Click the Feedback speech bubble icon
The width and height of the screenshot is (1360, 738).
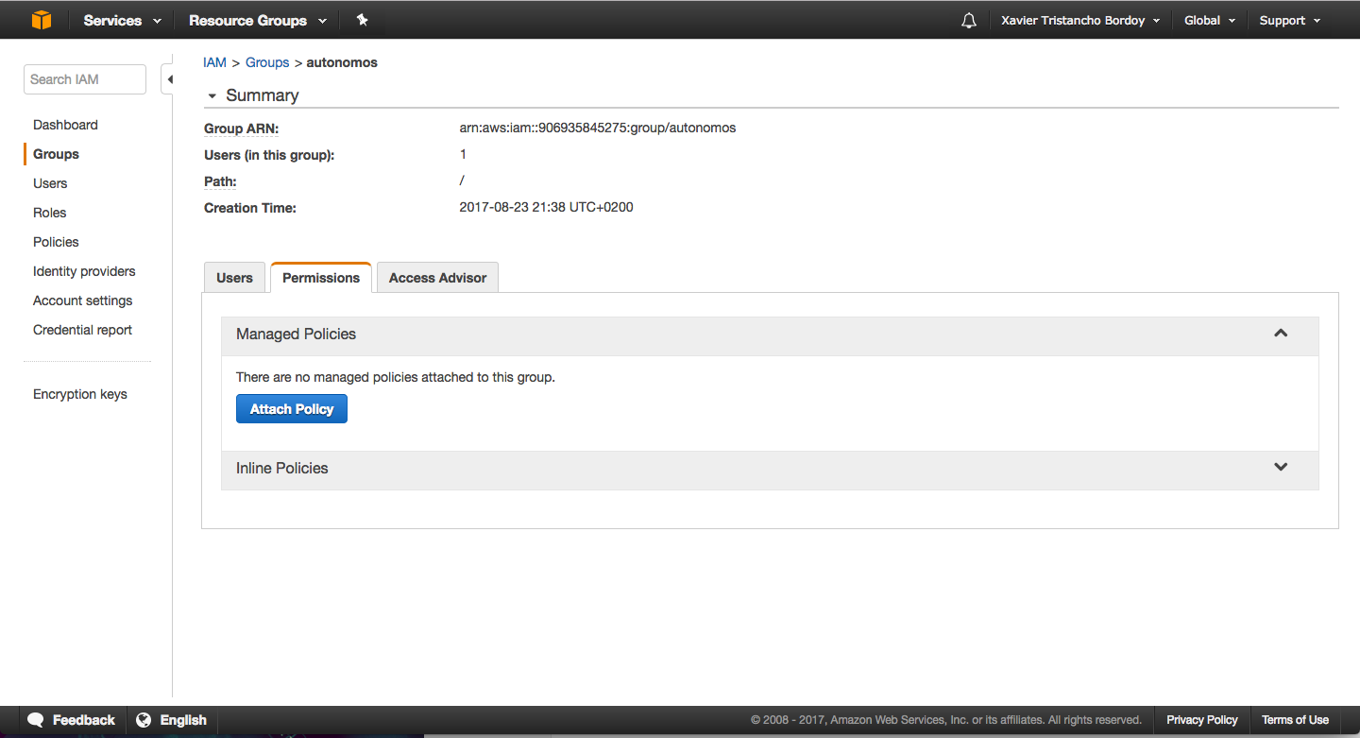[36, 720]
